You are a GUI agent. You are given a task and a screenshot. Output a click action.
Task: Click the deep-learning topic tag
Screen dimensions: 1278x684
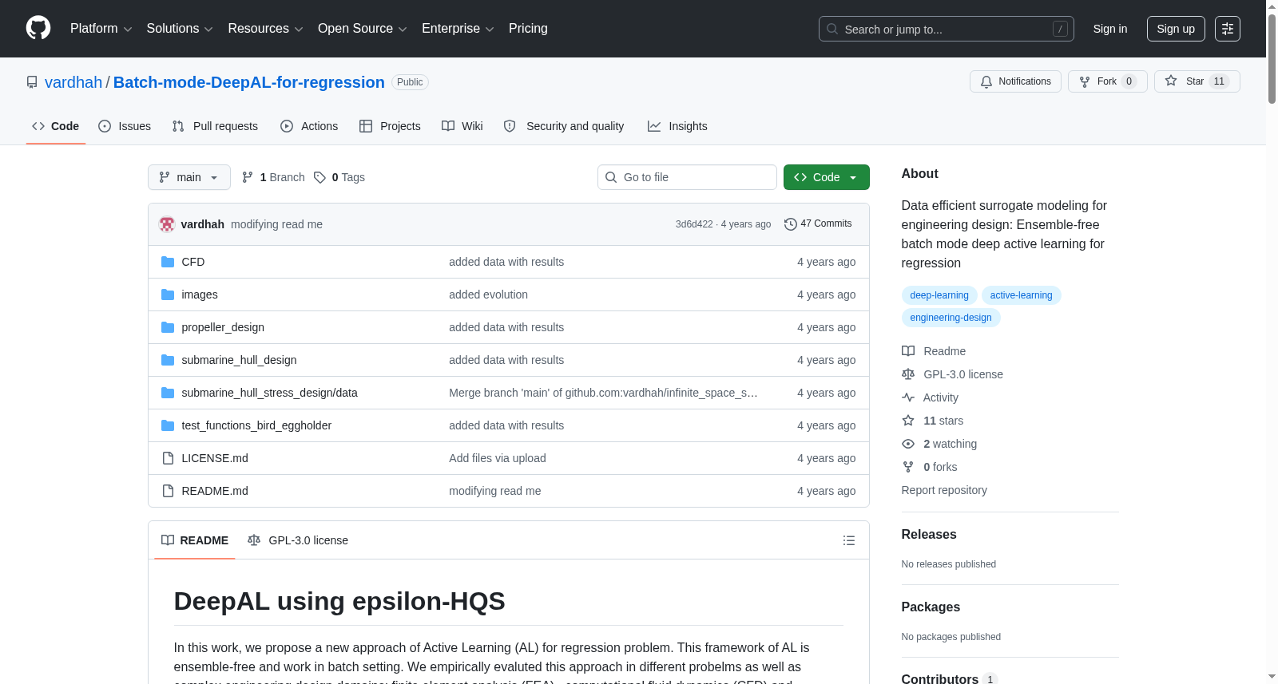939,295
